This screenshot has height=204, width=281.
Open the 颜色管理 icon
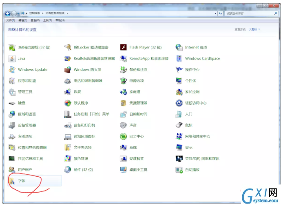pyautogui.click(x=68, y=158)
